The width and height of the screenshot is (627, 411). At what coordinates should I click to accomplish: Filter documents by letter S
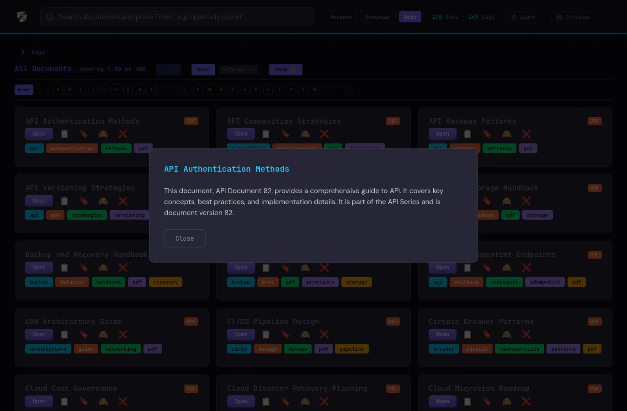pyautogui.click(x=268, y=90)
